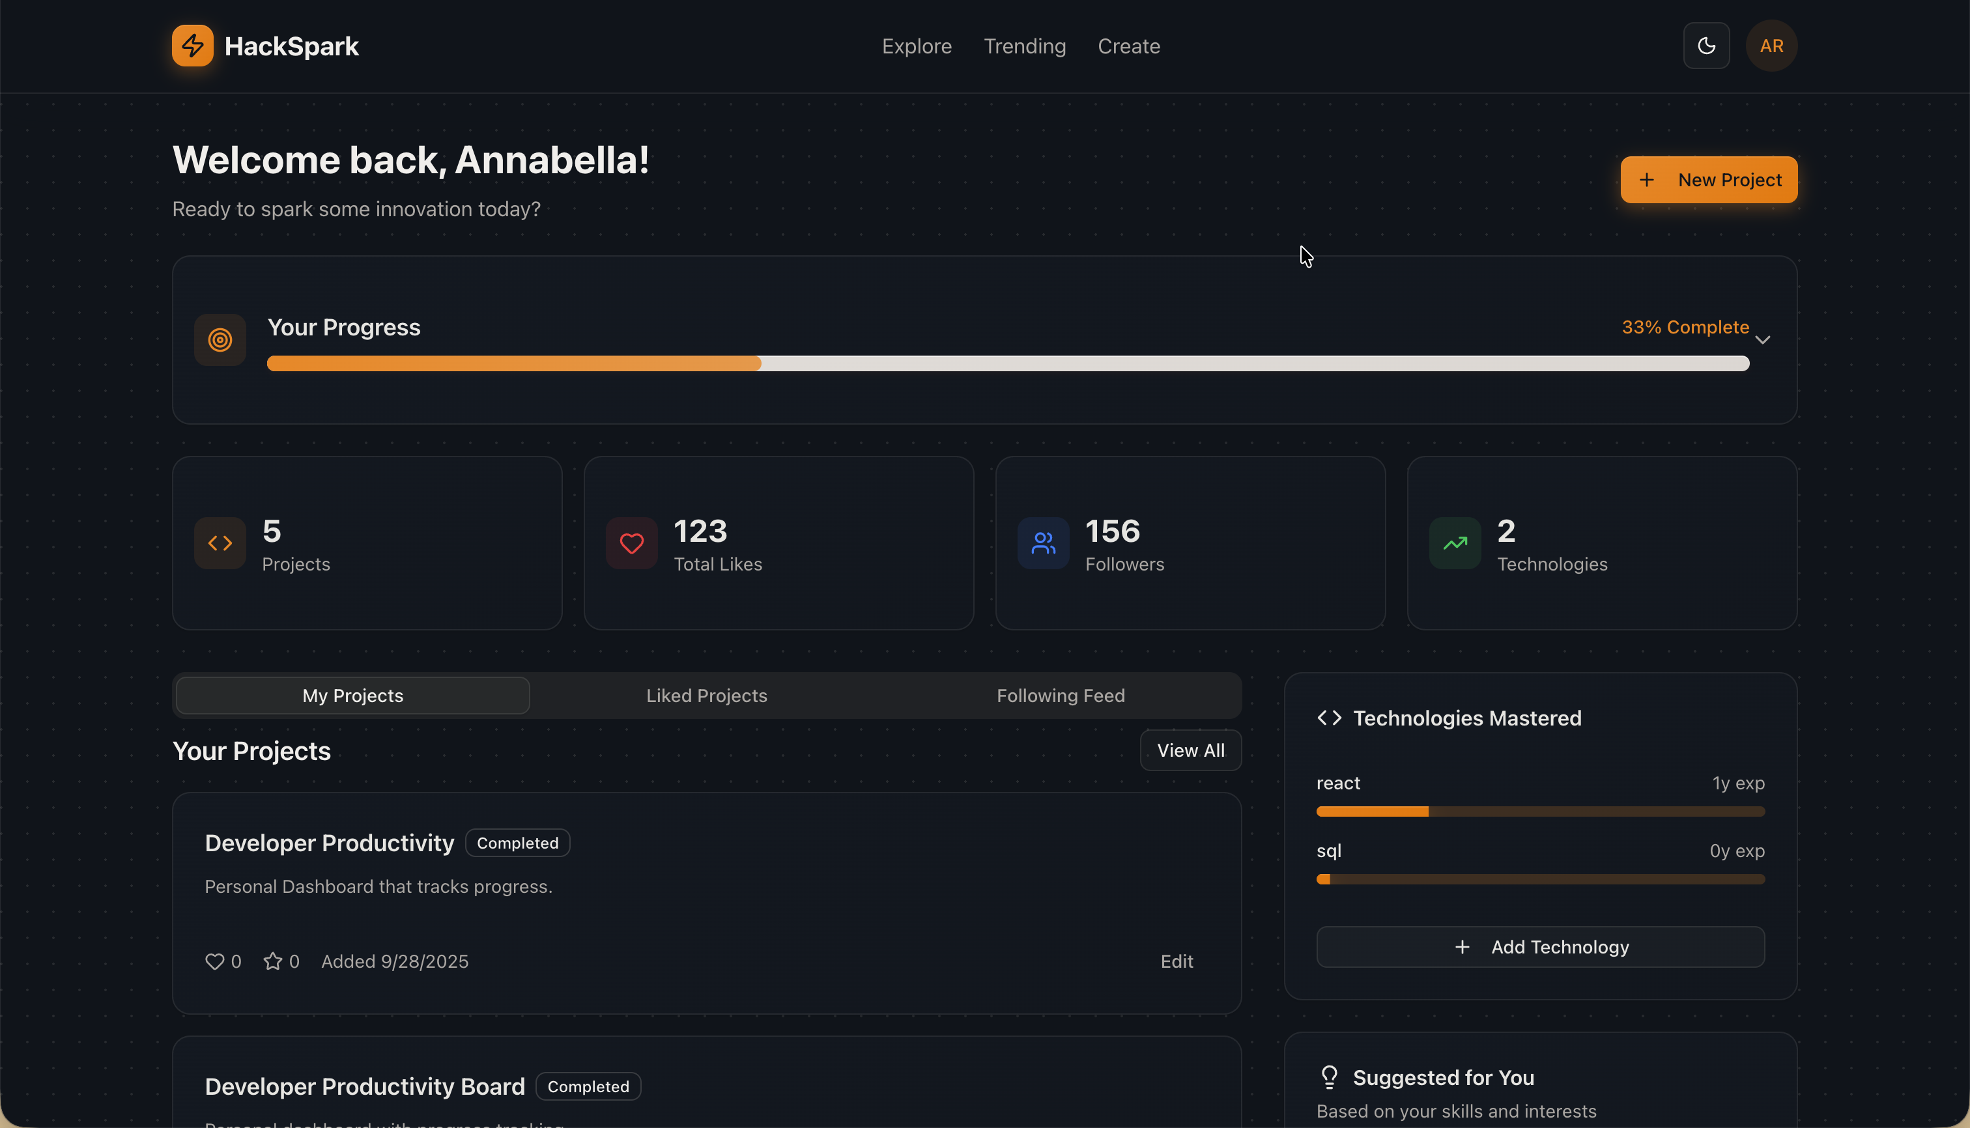Screen dimensions: 1970x1128
Task: Click the code brackets Projects stat icon
Action: click(x=220, y=543)
